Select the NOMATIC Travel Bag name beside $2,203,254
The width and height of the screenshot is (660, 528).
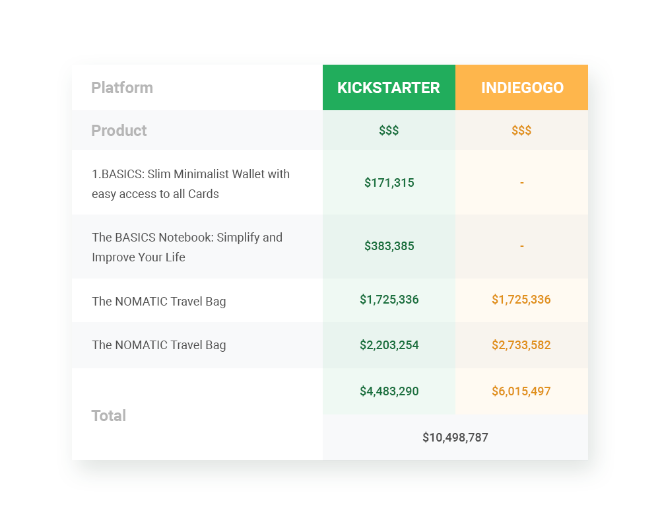tap(159, 345)
